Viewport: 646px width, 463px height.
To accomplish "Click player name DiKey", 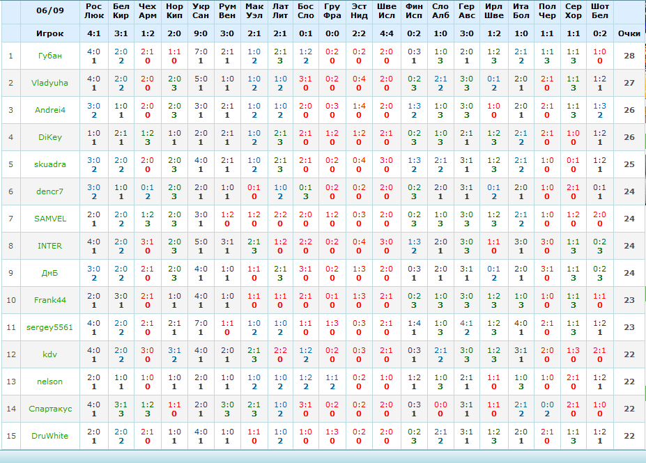I will pyautogui.click(x=50, y=137).
